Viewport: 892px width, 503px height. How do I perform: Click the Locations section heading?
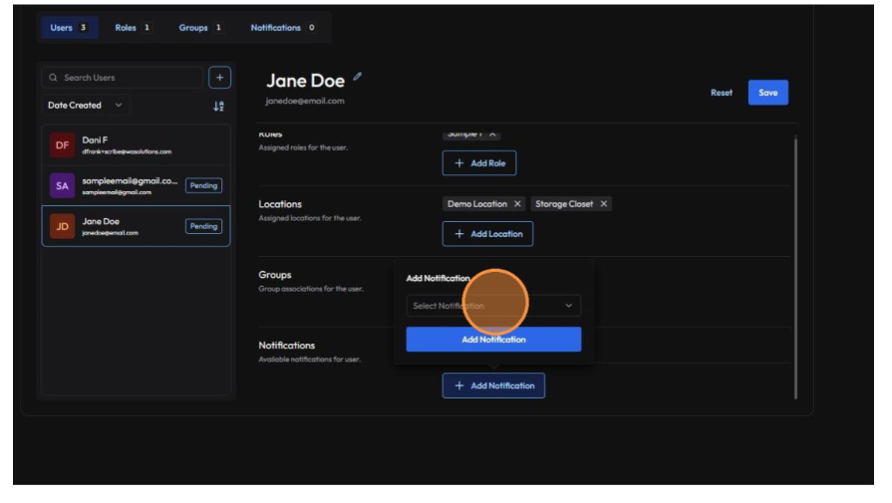coord(280,204)
